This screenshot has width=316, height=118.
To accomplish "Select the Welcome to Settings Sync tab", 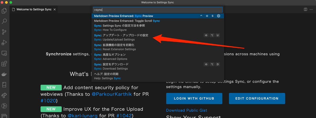I will [34, 9].
